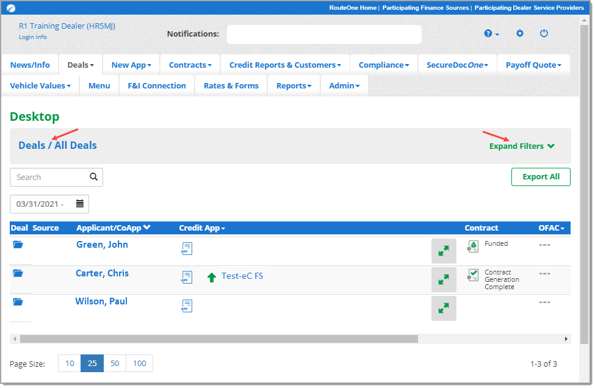Viewport: 595px width, 388px height.
Task: Click the RouteOne logo icon
Action: (x=11, y=8)
